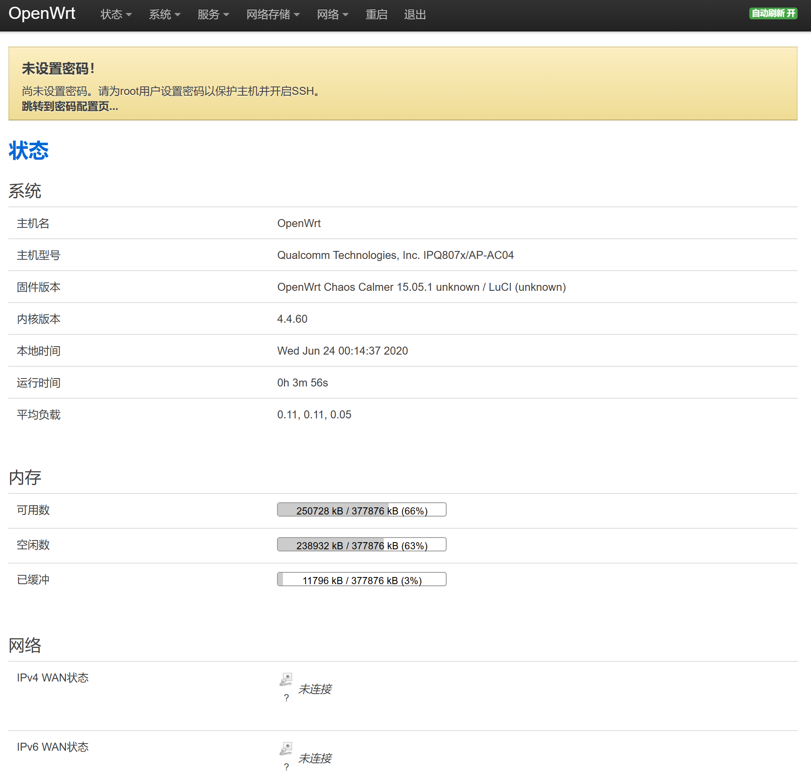Select the hostname value OpenWrt

299,223
